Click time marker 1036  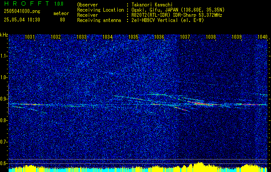tap(159, 37)
